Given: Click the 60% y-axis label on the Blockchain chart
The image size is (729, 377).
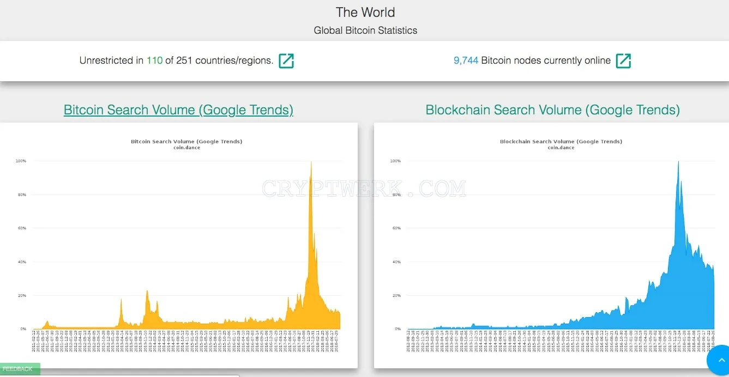Looking at the screenshot, I should (395, 228).
